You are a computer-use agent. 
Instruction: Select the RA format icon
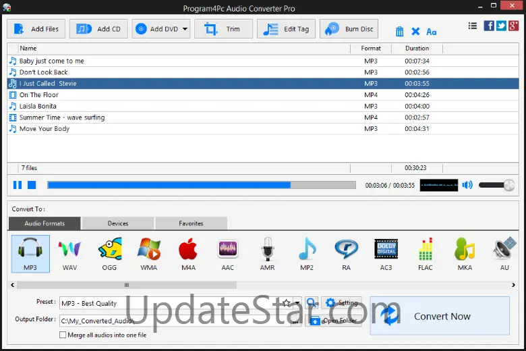coord(347,254)
